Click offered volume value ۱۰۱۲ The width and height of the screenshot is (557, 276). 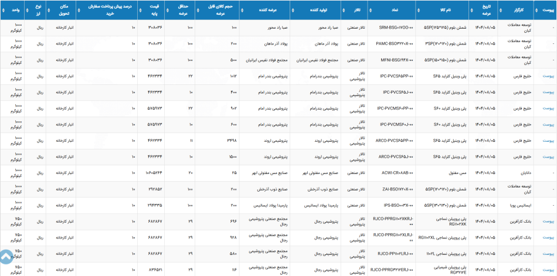pyautogui.click(x=233, y=76)
